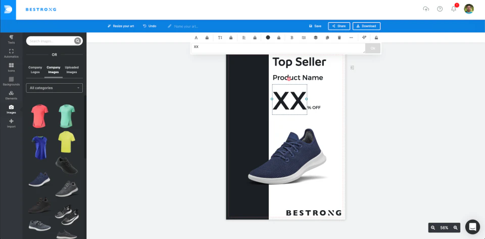The width and height of the screenshot is (485, 239).
Task: Click the Search images field
Action: click(52, 41)
